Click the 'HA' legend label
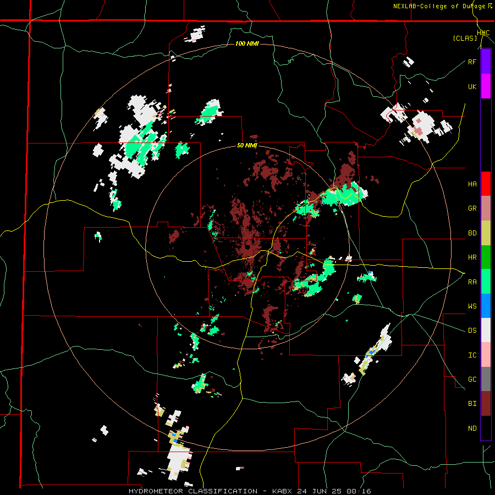The height and width of the screenshot is (495, 495). [x=472, y=184]
